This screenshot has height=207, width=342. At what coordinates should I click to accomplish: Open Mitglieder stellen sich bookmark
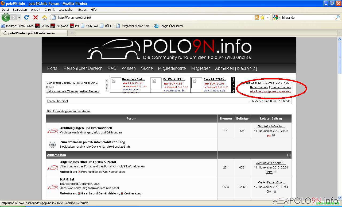[x=134, y=26]
